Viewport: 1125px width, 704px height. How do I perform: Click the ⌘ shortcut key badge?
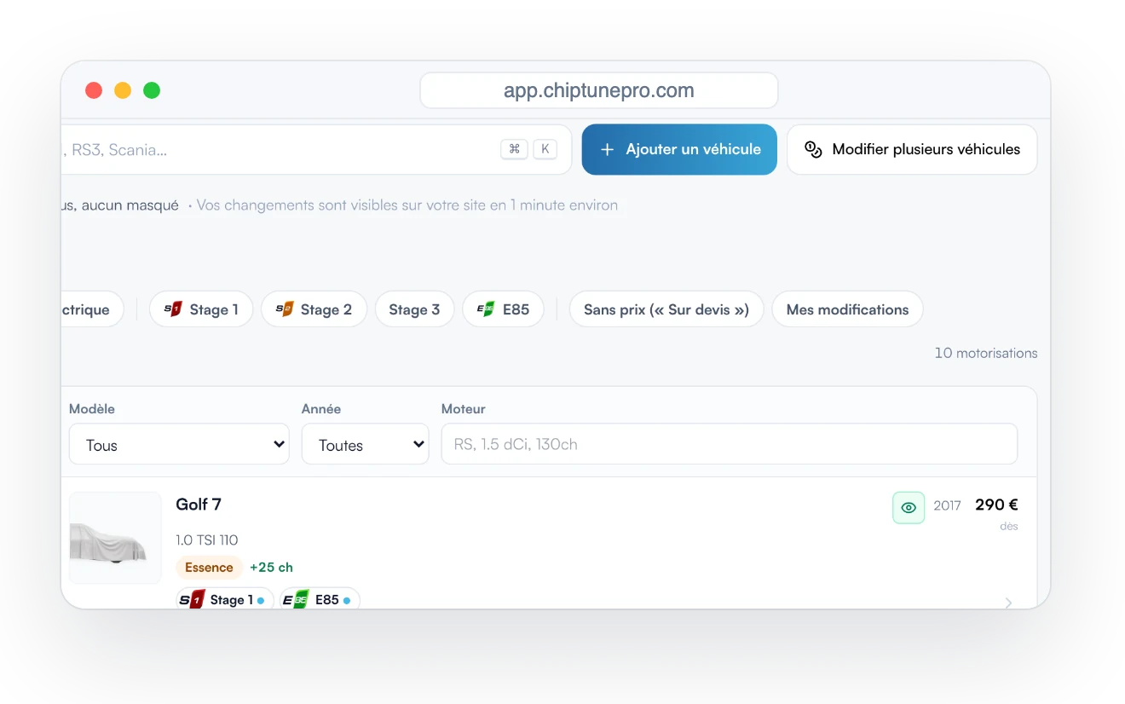(514, 149)
